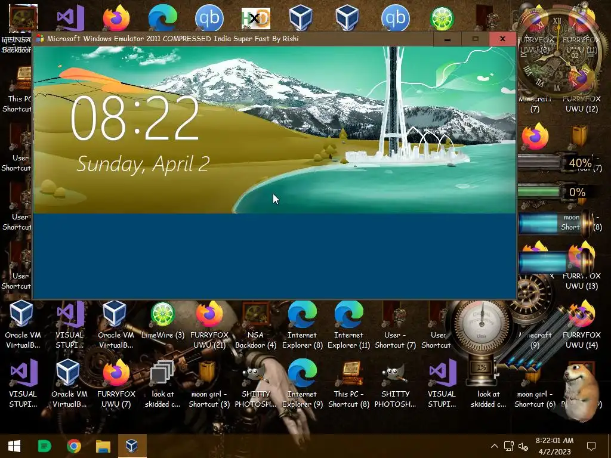611x458 pixels.
Task: Open the HxD icon in top row
Action: 255,18
